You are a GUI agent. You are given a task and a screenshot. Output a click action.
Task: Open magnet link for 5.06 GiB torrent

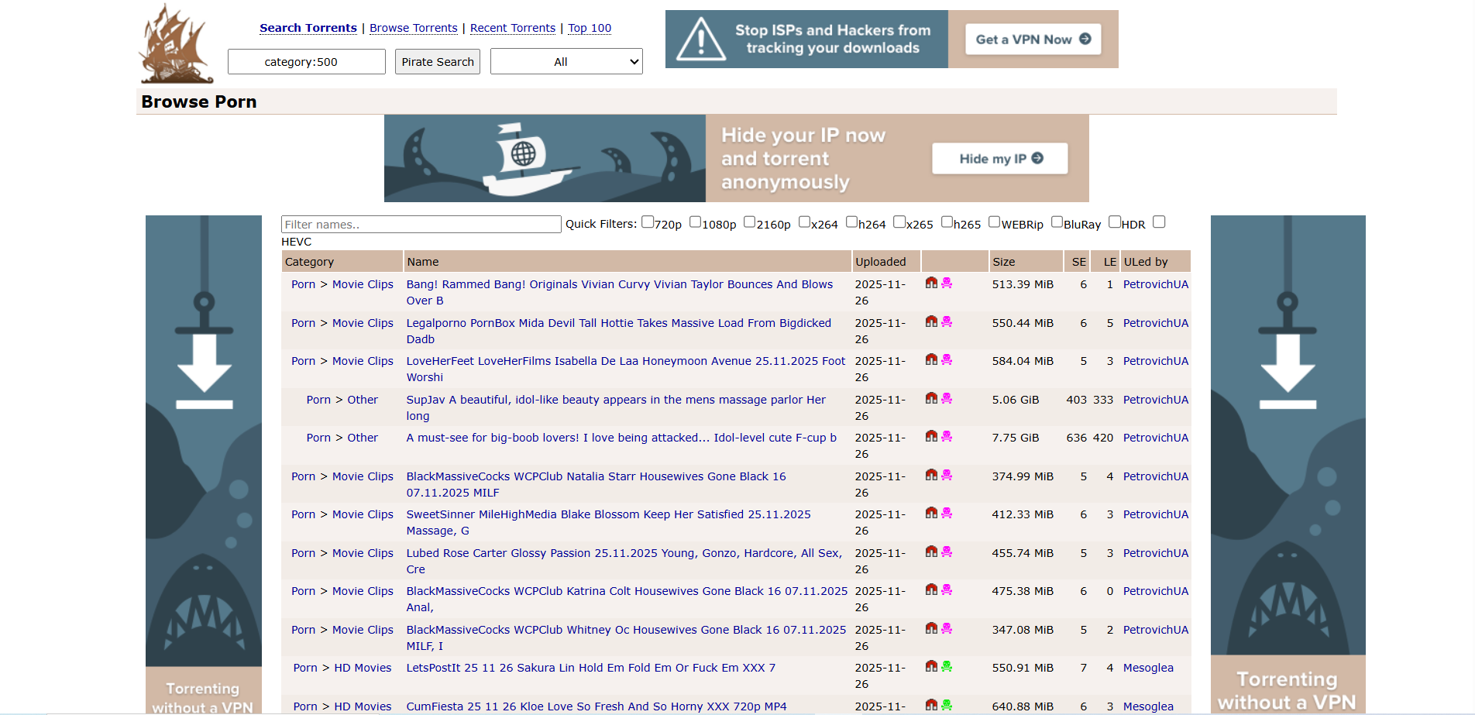[931, 398]
